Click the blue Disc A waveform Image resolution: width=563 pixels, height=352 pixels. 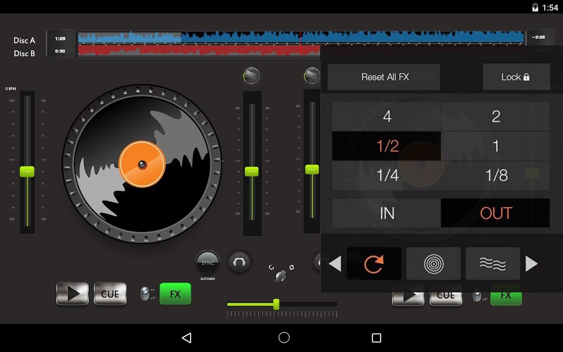tap(301, 37)
